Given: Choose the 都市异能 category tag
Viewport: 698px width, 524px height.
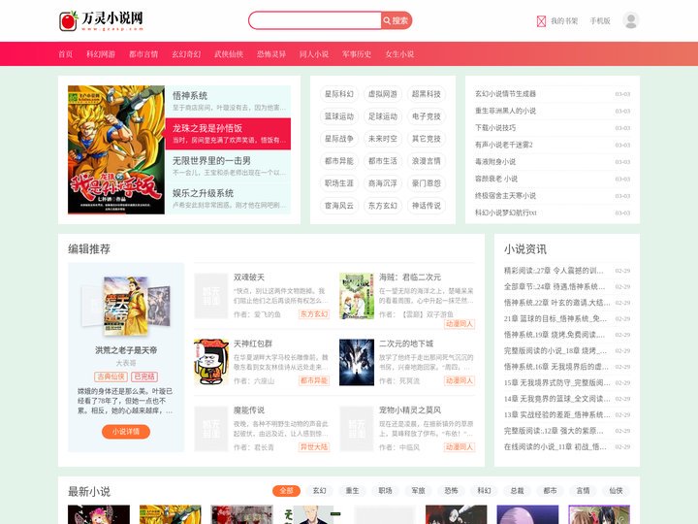Looking at the screenshot, I should [338, 161].
